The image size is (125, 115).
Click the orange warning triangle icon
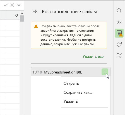[x=36, y=26]
